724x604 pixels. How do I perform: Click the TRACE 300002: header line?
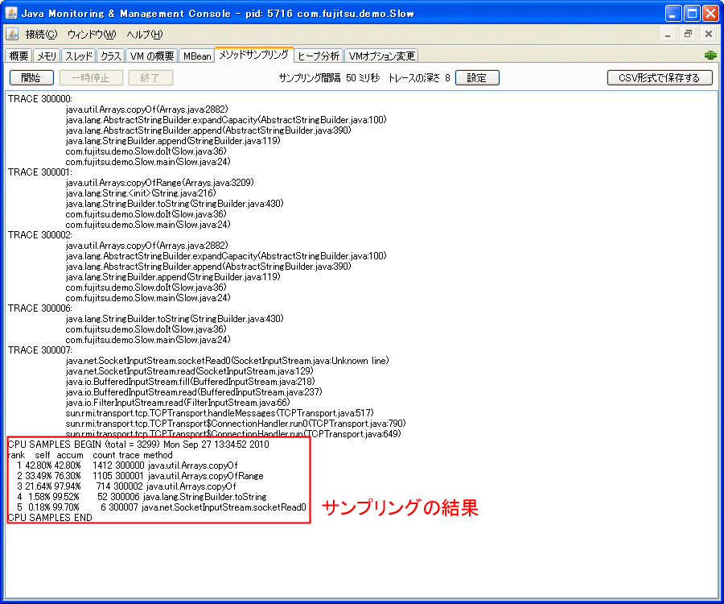[40, 235]
